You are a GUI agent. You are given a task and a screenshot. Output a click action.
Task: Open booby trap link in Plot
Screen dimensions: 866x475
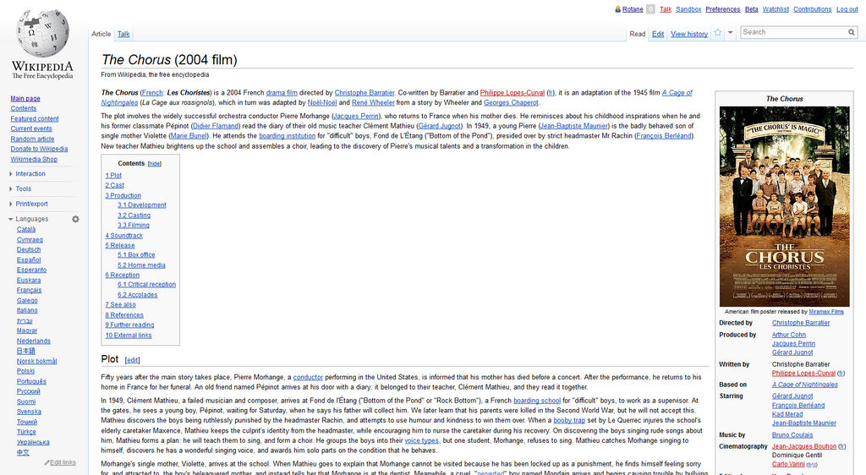tap(569, 420)
